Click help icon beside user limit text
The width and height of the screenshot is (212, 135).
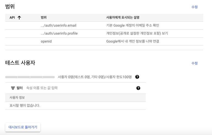pos(137,77)
